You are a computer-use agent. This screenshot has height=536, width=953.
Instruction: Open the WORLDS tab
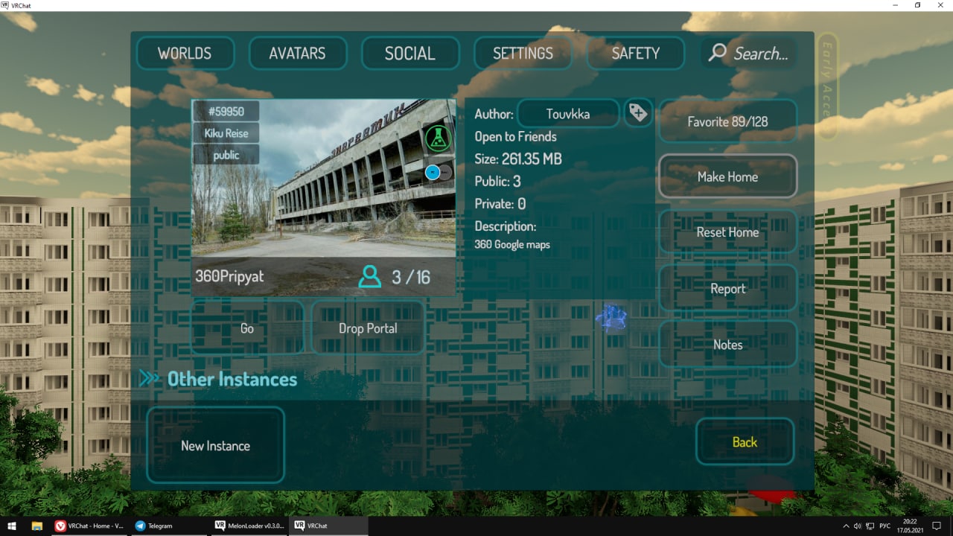(185, 54)
